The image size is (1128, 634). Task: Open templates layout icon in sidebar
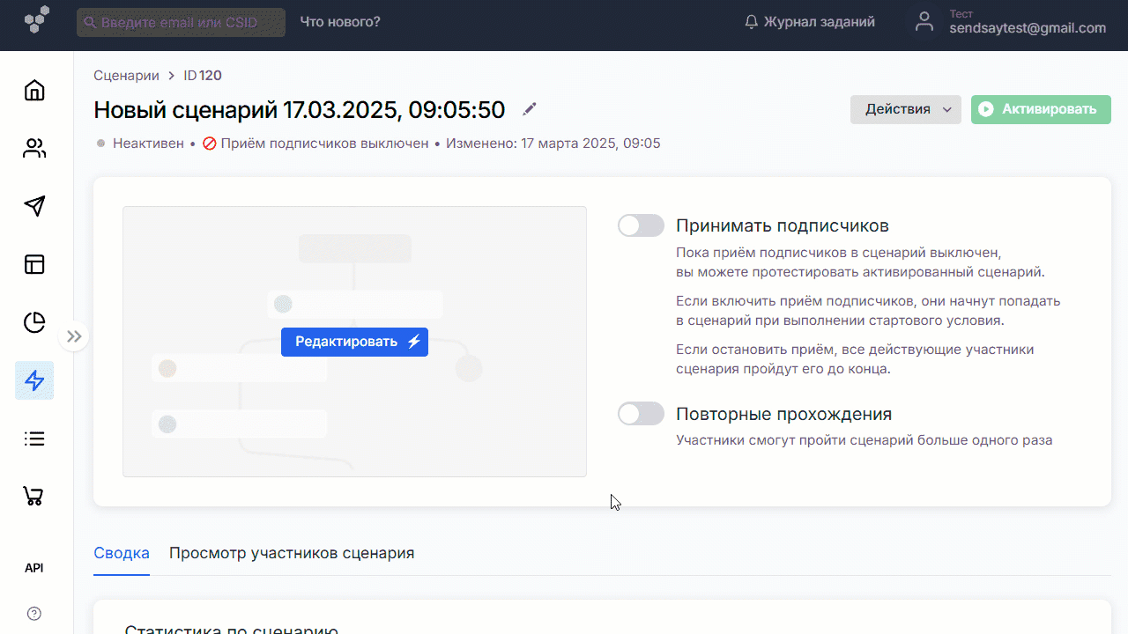coord(34,264)
